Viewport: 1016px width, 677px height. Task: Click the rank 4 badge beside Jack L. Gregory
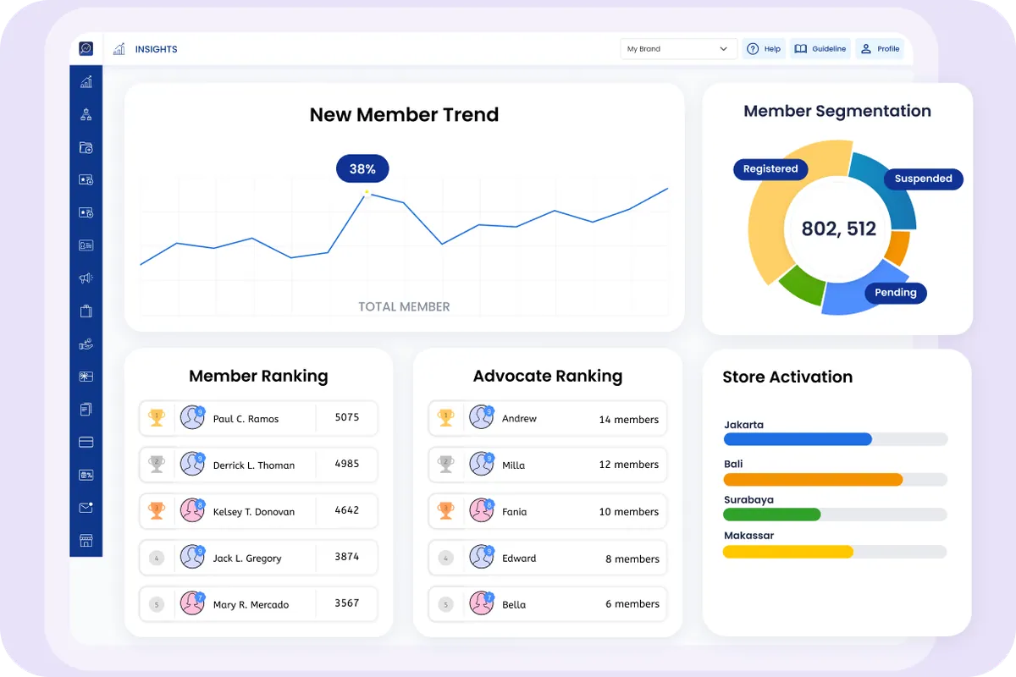pyautogui.click(x=156, y=558)
